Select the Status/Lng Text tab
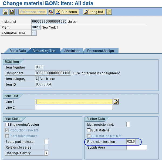This screenshot has height=160, width=162. pyautogui.click(x=44, y=51)
